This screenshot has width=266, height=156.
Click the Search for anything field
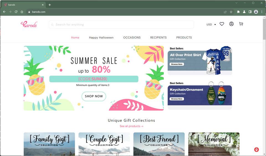121,25
